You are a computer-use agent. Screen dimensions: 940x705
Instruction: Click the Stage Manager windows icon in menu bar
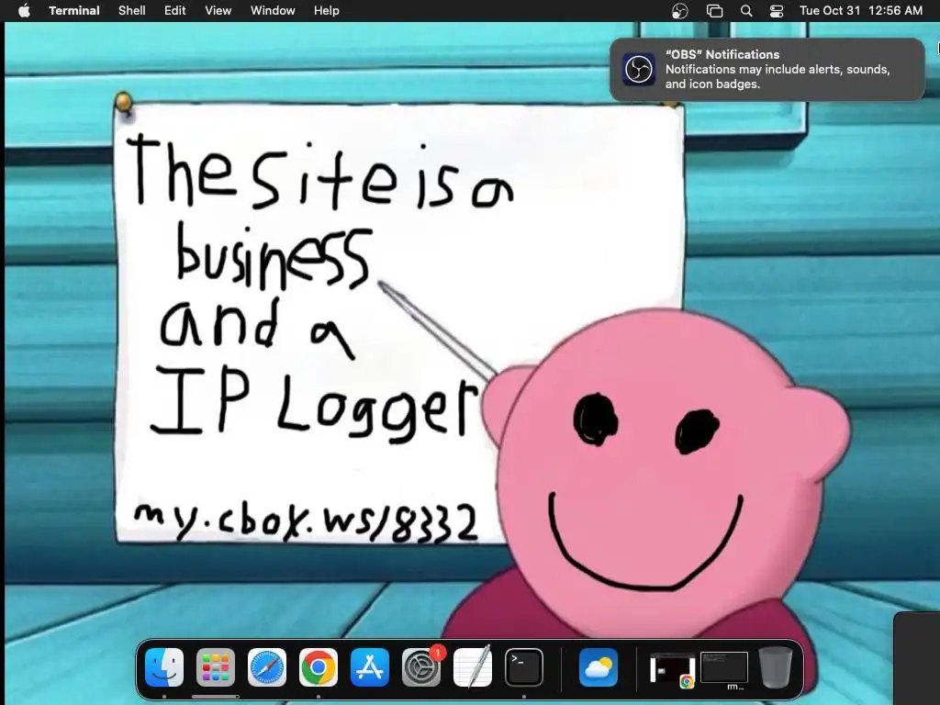[x=714, y=11]
